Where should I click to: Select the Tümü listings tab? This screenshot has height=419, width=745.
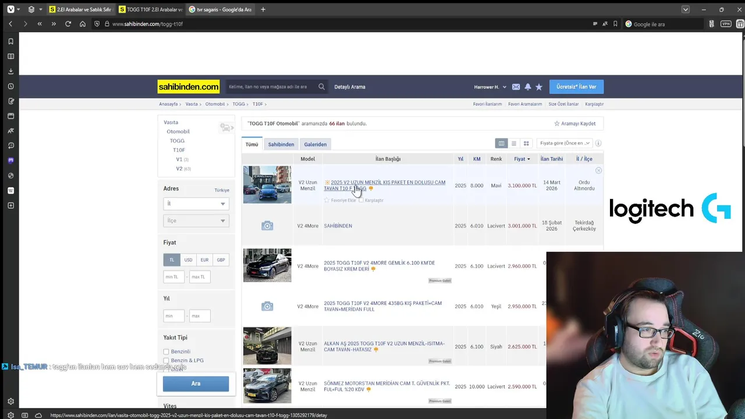(x=251, y=144)
